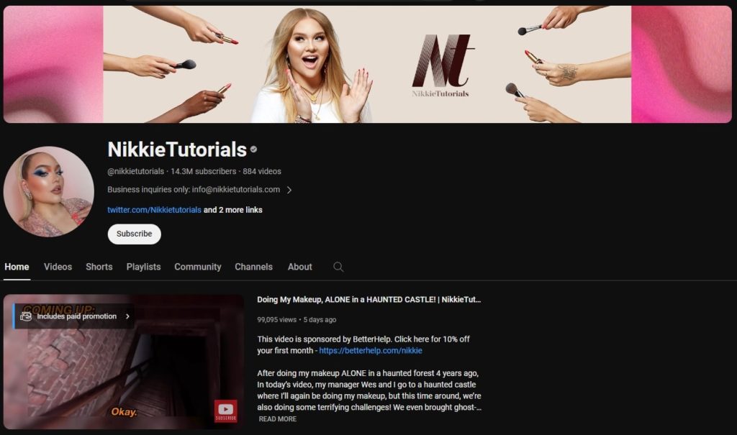Click the NikkieTutorials round profile avatar
Image resolution: width=737 pixels, height=435 pixels.
[x=48, y=191]
